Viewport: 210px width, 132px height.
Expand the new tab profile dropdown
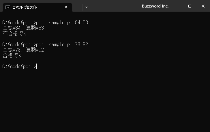87,7
